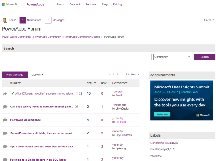Go to the Next page link

click(x=135, y=75)
